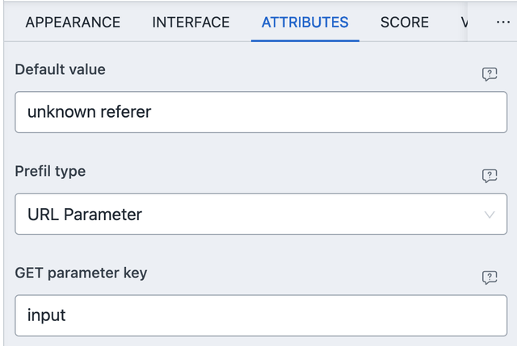Select the ATTRIBUTES tab
The width and height of the screenshot is (517, 346).
pos(305,23)
